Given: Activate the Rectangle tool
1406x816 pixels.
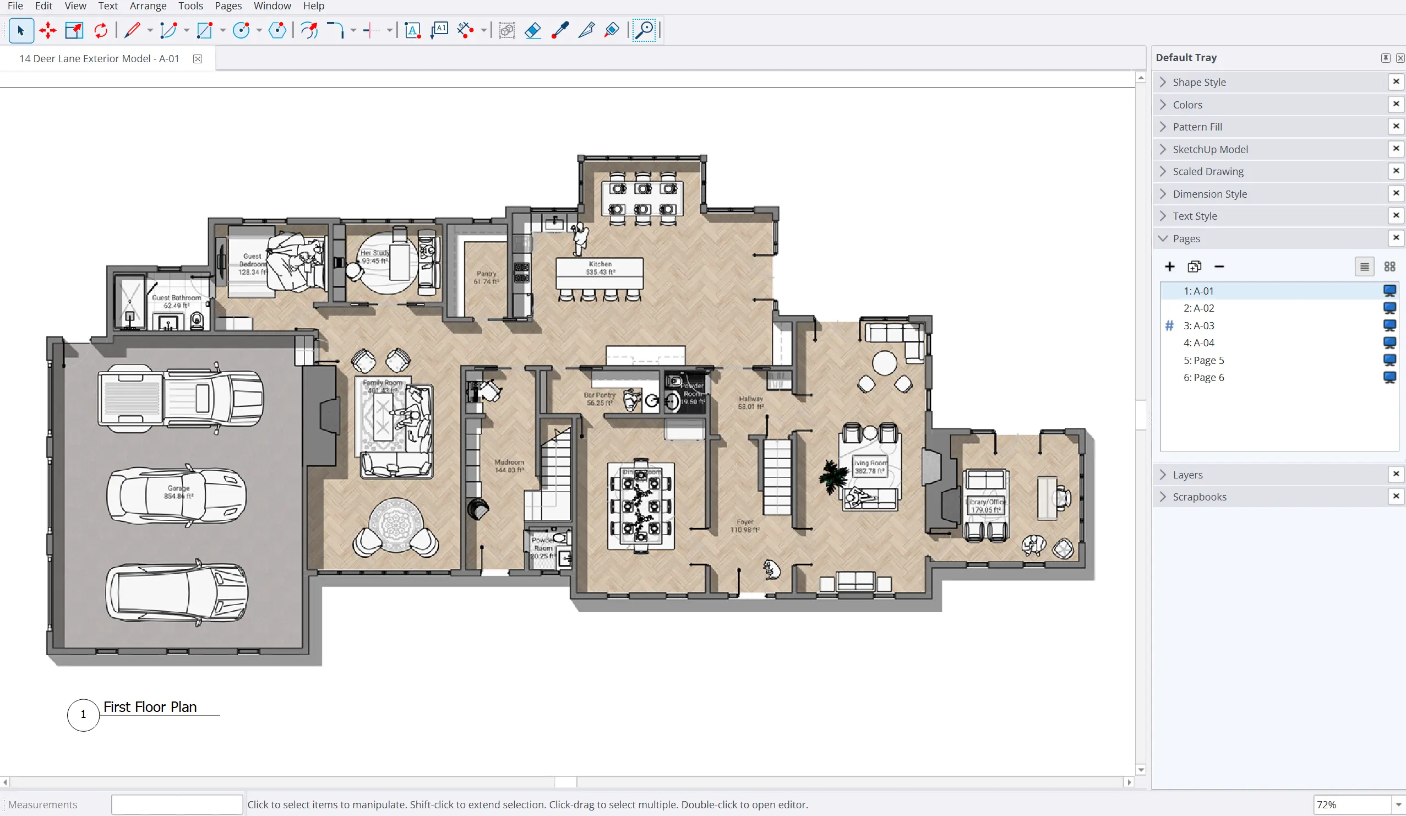Looking at the screenshot, I should (204, 30).
